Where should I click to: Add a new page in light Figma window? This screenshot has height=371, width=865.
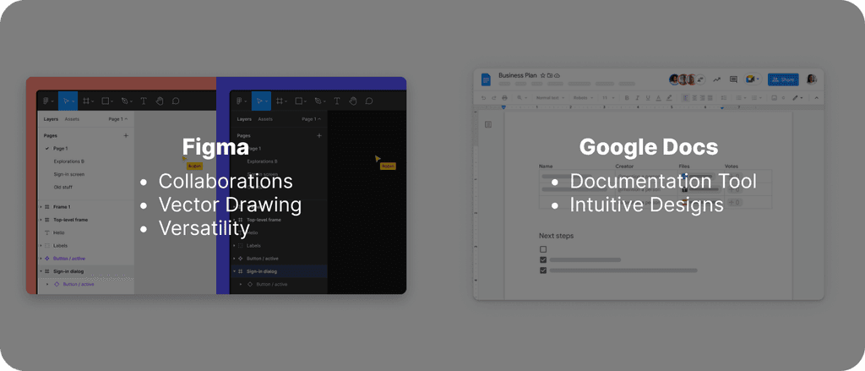click(126, 135)
